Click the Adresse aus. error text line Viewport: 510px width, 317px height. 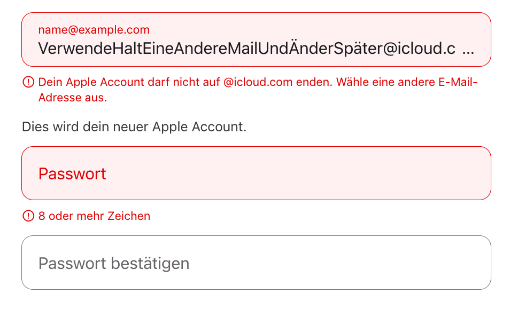[x=73, y=98]
